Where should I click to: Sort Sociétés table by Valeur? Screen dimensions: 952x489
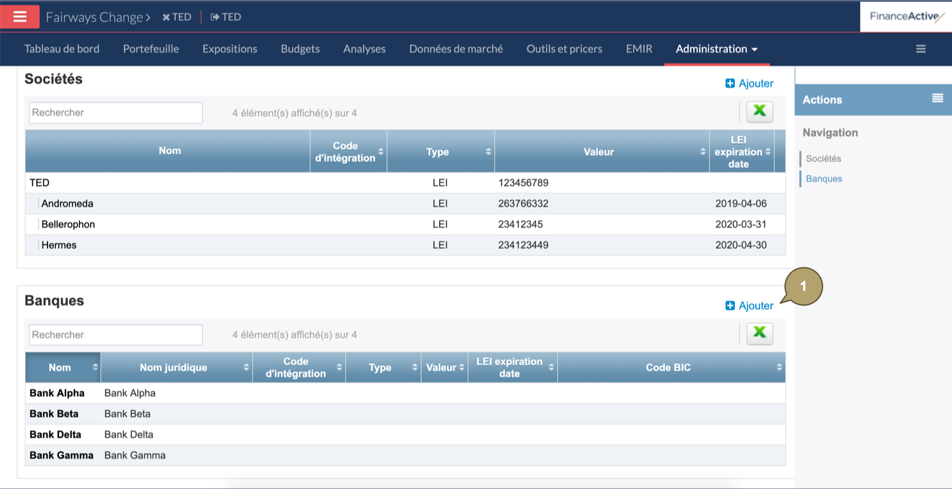coord(602,151)
